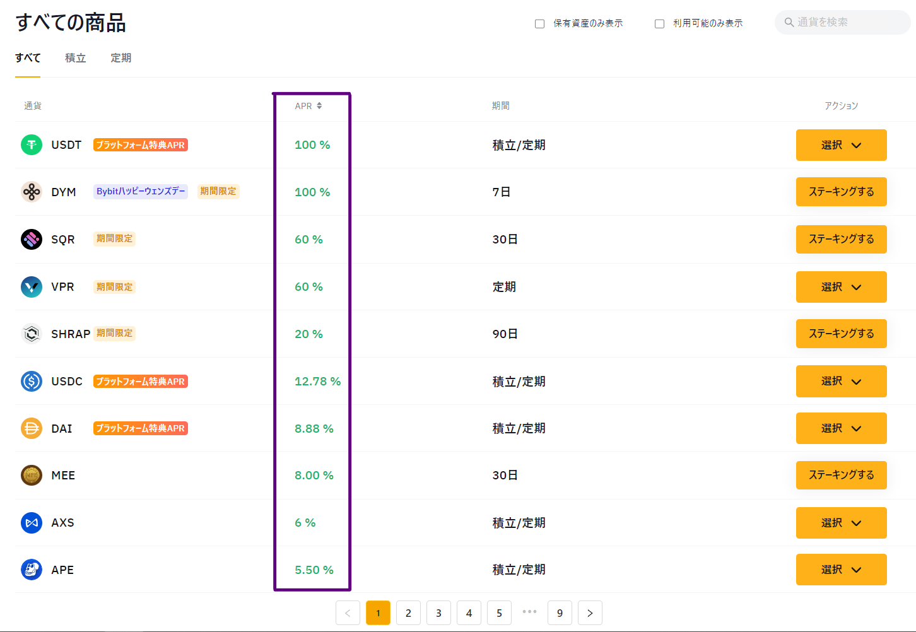This screenshot has height=632, width=916.
Task: Click the SHRAP coin icon
Action: click(x=31, y=334)
